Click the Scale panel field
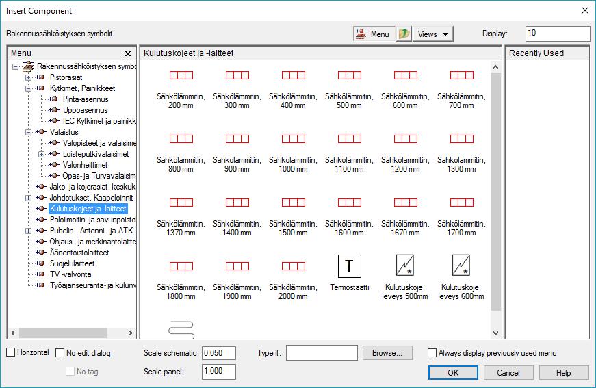Screen dimensions: 596x388 218,372
